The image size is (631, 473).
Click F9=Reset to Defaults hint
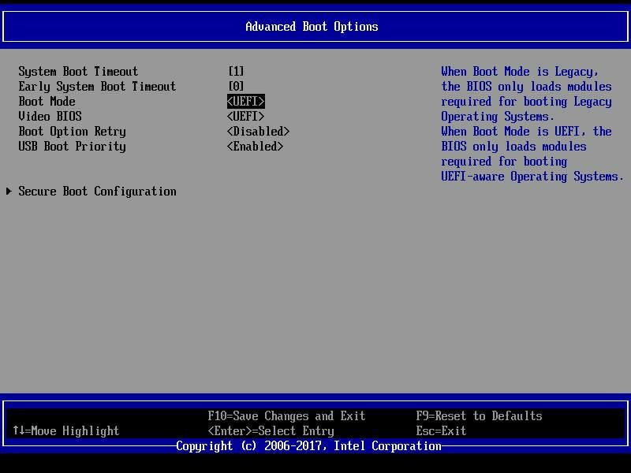[479, 416]
